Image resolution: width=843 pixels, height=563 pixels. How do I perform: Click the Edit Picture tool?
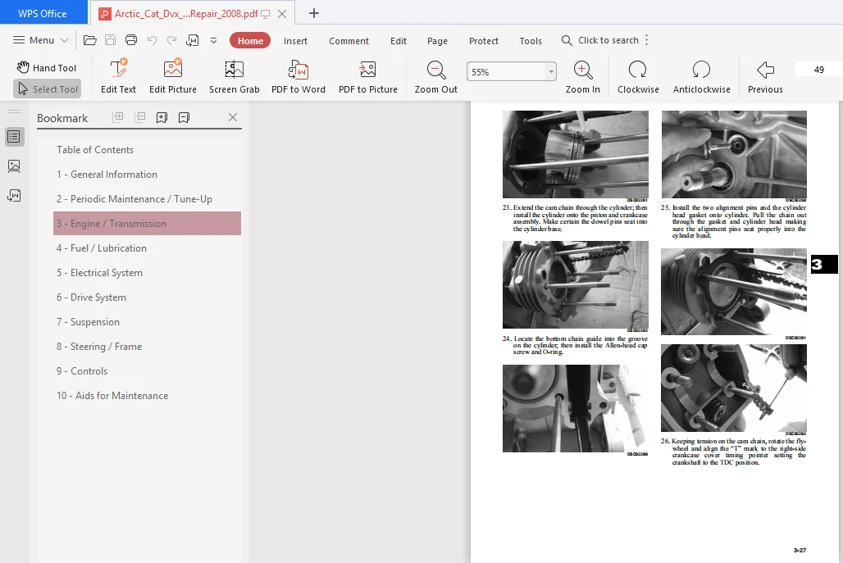172,76
